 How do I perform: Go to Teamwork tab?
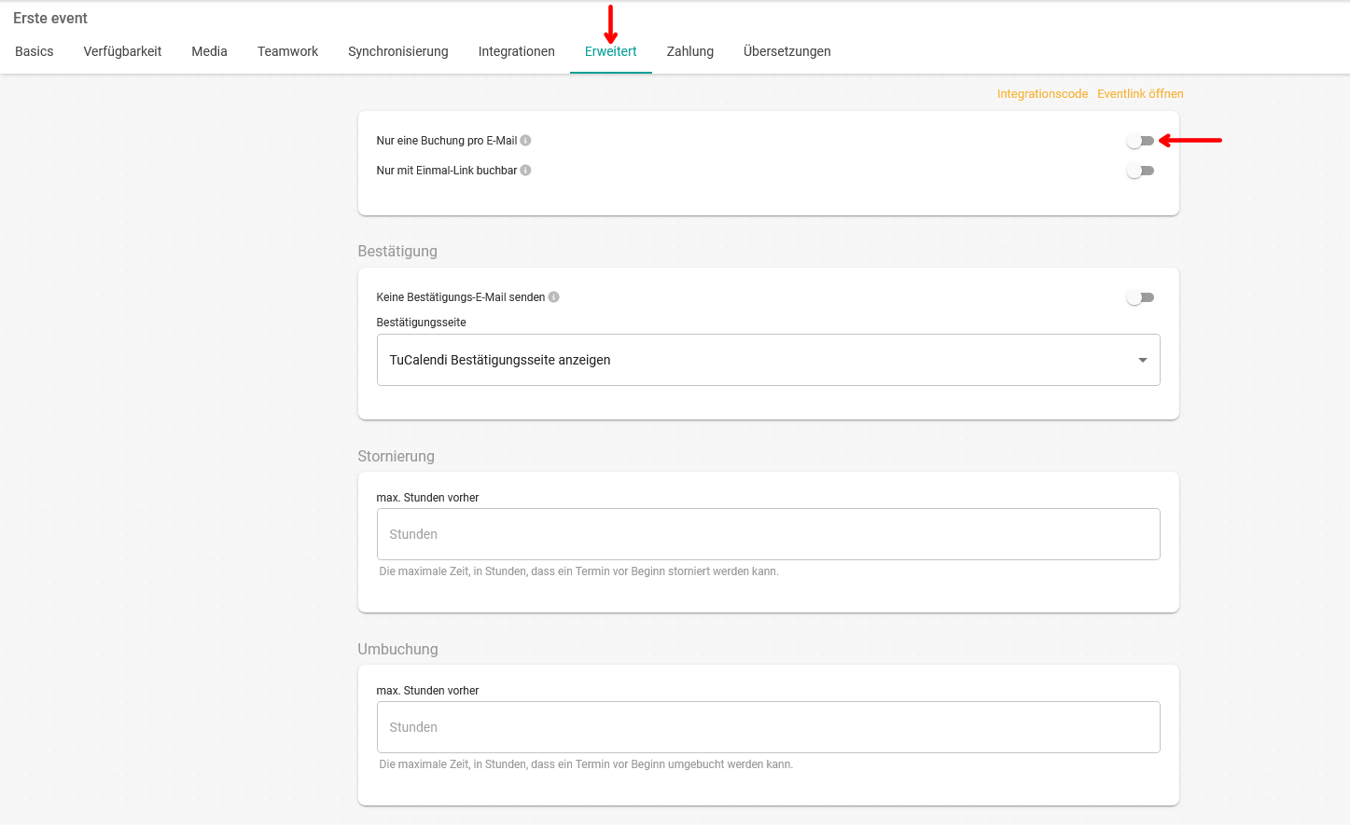pos(287,51)
